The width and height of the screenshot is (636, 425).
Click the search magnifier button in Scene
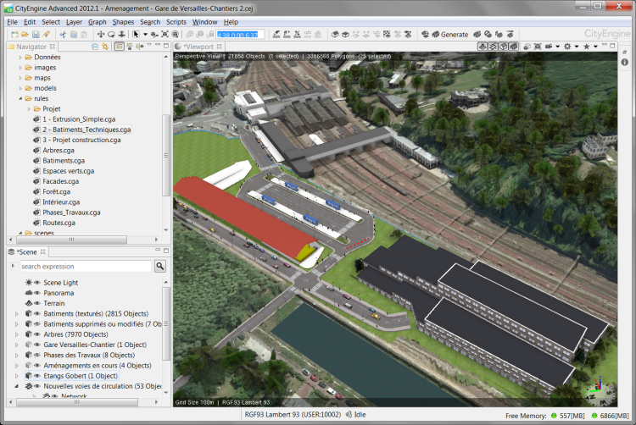tap(159, 266)
